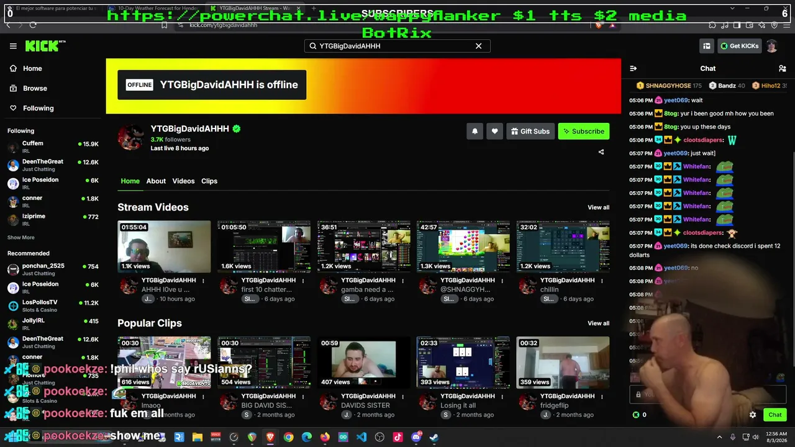
Task: Share the channel via share icon
Action: pos(601,152)
